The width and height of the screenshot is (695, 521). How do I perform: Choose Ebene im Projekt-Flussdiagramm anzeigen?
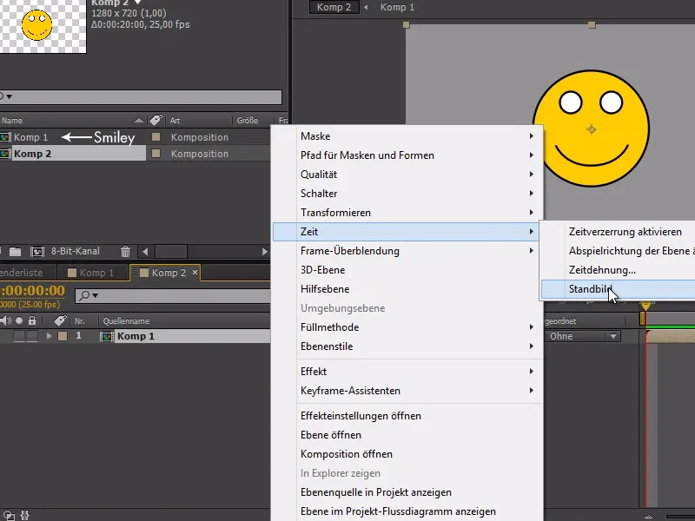(407, 511)
